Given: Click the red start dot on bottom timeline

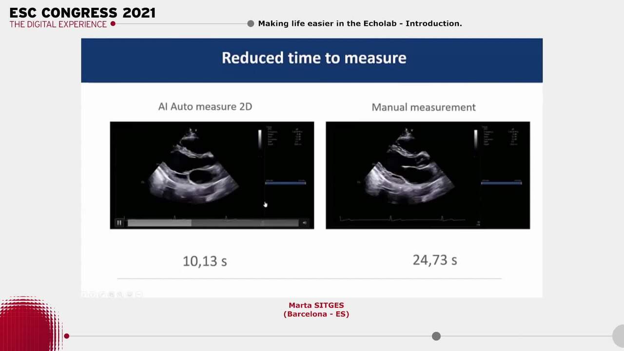Looking at the screenshot, I should click(67, 336).
